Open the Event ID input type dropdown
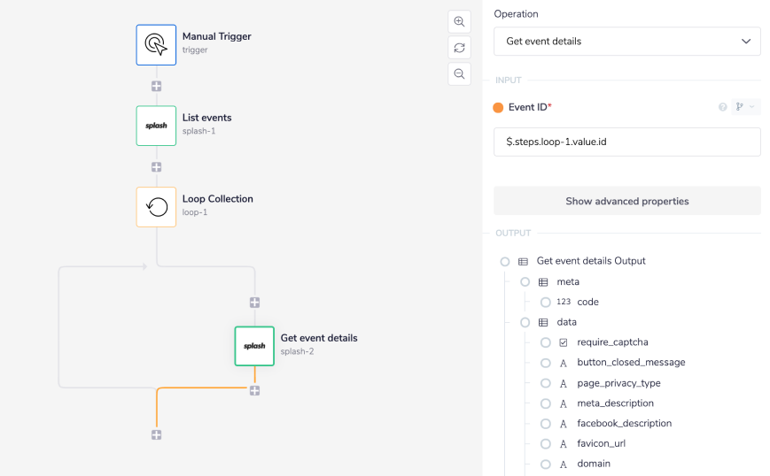This screenshot has width=770, height=476. tap(745, 107)
